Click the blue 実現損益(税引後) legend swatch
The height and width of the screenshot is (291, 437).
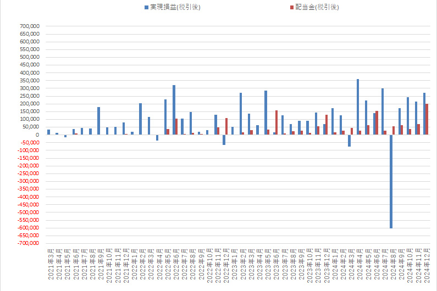pyautogui.click(x=146, y=7)
